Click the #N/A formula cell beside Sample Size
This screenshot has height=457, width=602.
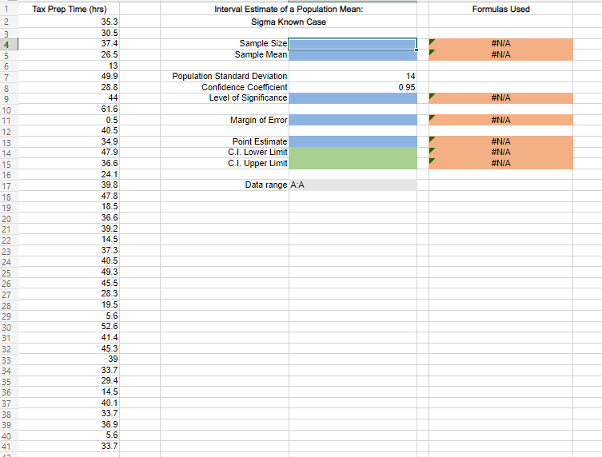click(x=500, y=44)
